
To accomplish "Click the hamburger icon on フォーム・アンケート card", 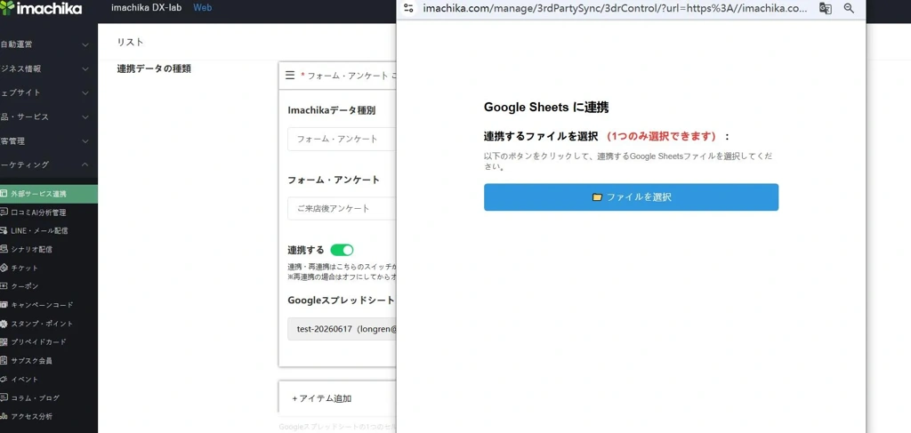I will 290,76.
